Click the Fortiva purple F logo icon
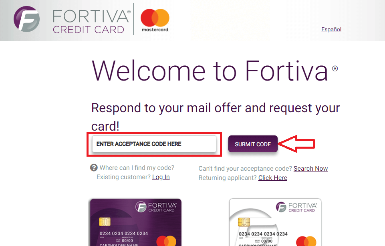 click(x=27, y=19)
